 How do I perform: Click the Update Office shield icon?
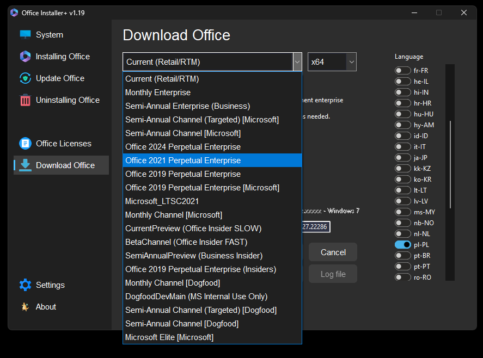coord(25,78)
